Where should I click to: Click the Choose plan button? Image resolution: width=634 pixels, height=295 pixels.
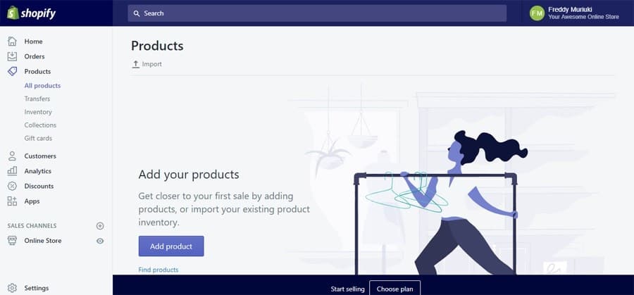[x=394, y=289]
